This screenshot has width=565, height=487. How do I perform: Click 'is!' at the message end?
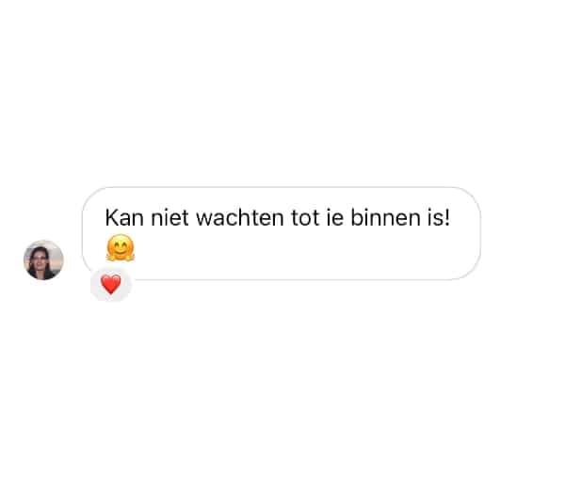439,218
